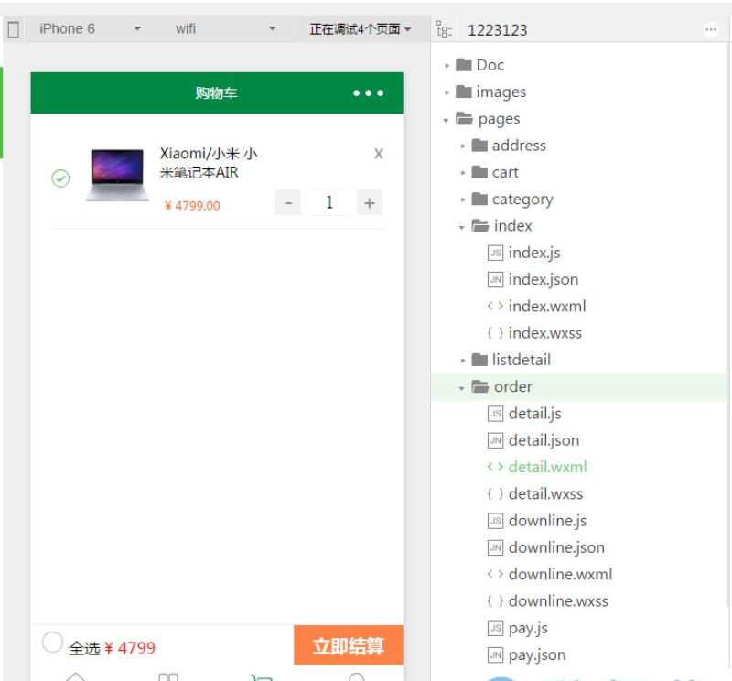
Task: Click the Doc folder icon
Action: 463,65
